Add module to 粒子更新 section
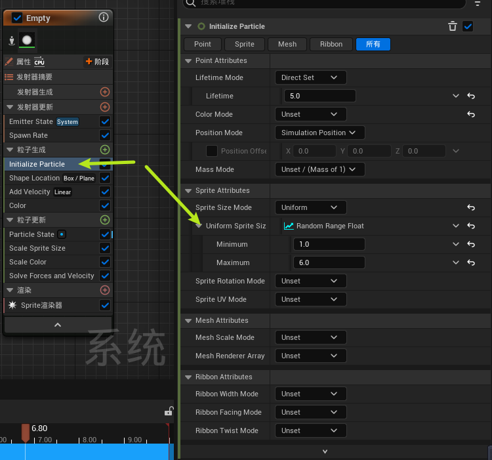The height and width of the screenshot is (460, 492). pos(105,220)
